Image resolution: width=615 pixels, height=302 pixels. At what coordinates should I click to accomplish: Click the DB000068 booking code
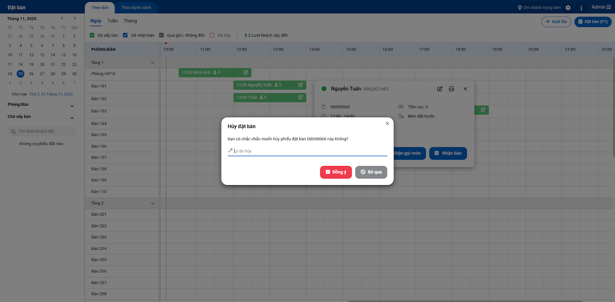340,107
